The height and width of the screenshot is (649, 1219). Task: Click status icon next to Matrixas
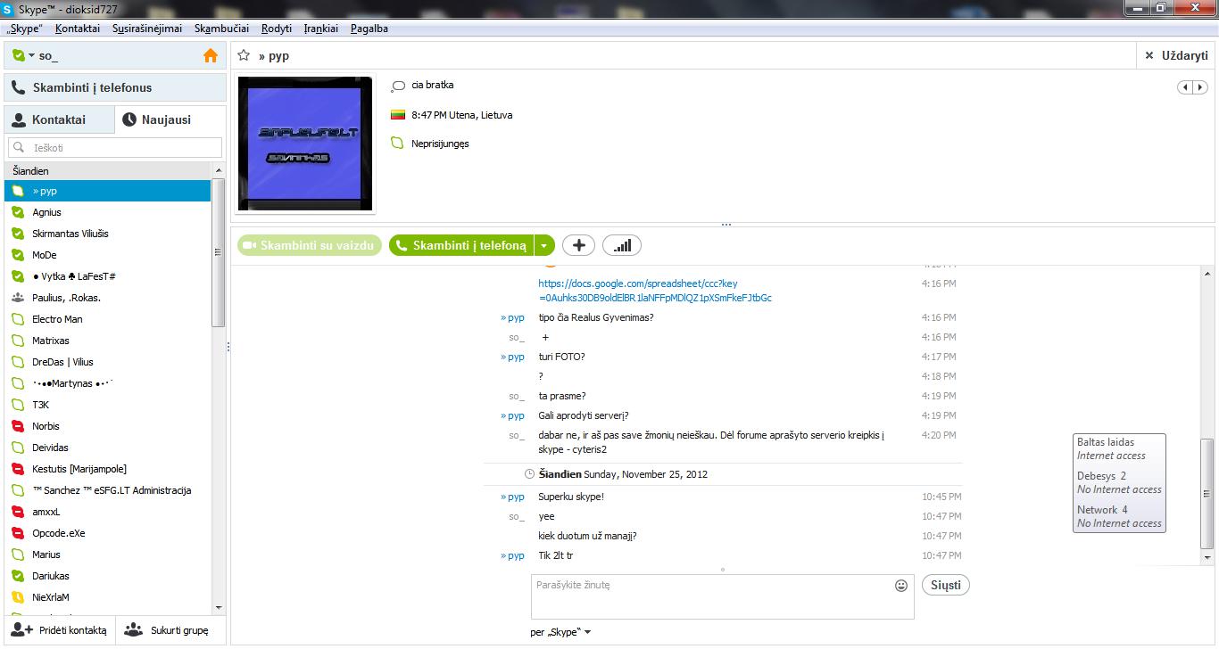18,341
